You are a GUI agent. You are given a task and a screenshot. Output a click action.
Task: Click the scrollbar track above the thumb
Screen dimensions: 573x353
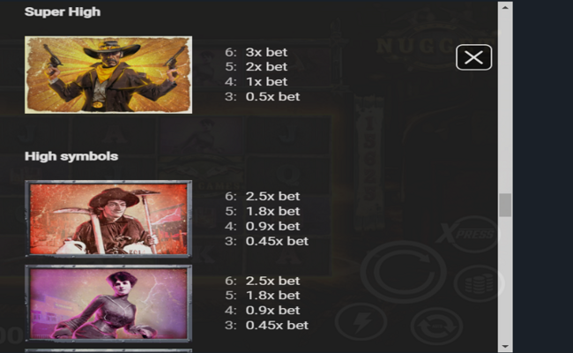(x=505, y=103)
